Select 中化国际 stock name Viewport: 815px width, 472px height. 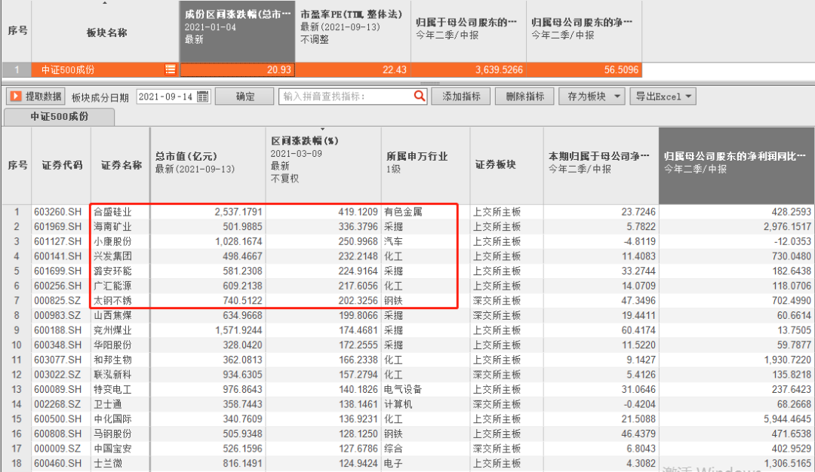pos(112,419)
